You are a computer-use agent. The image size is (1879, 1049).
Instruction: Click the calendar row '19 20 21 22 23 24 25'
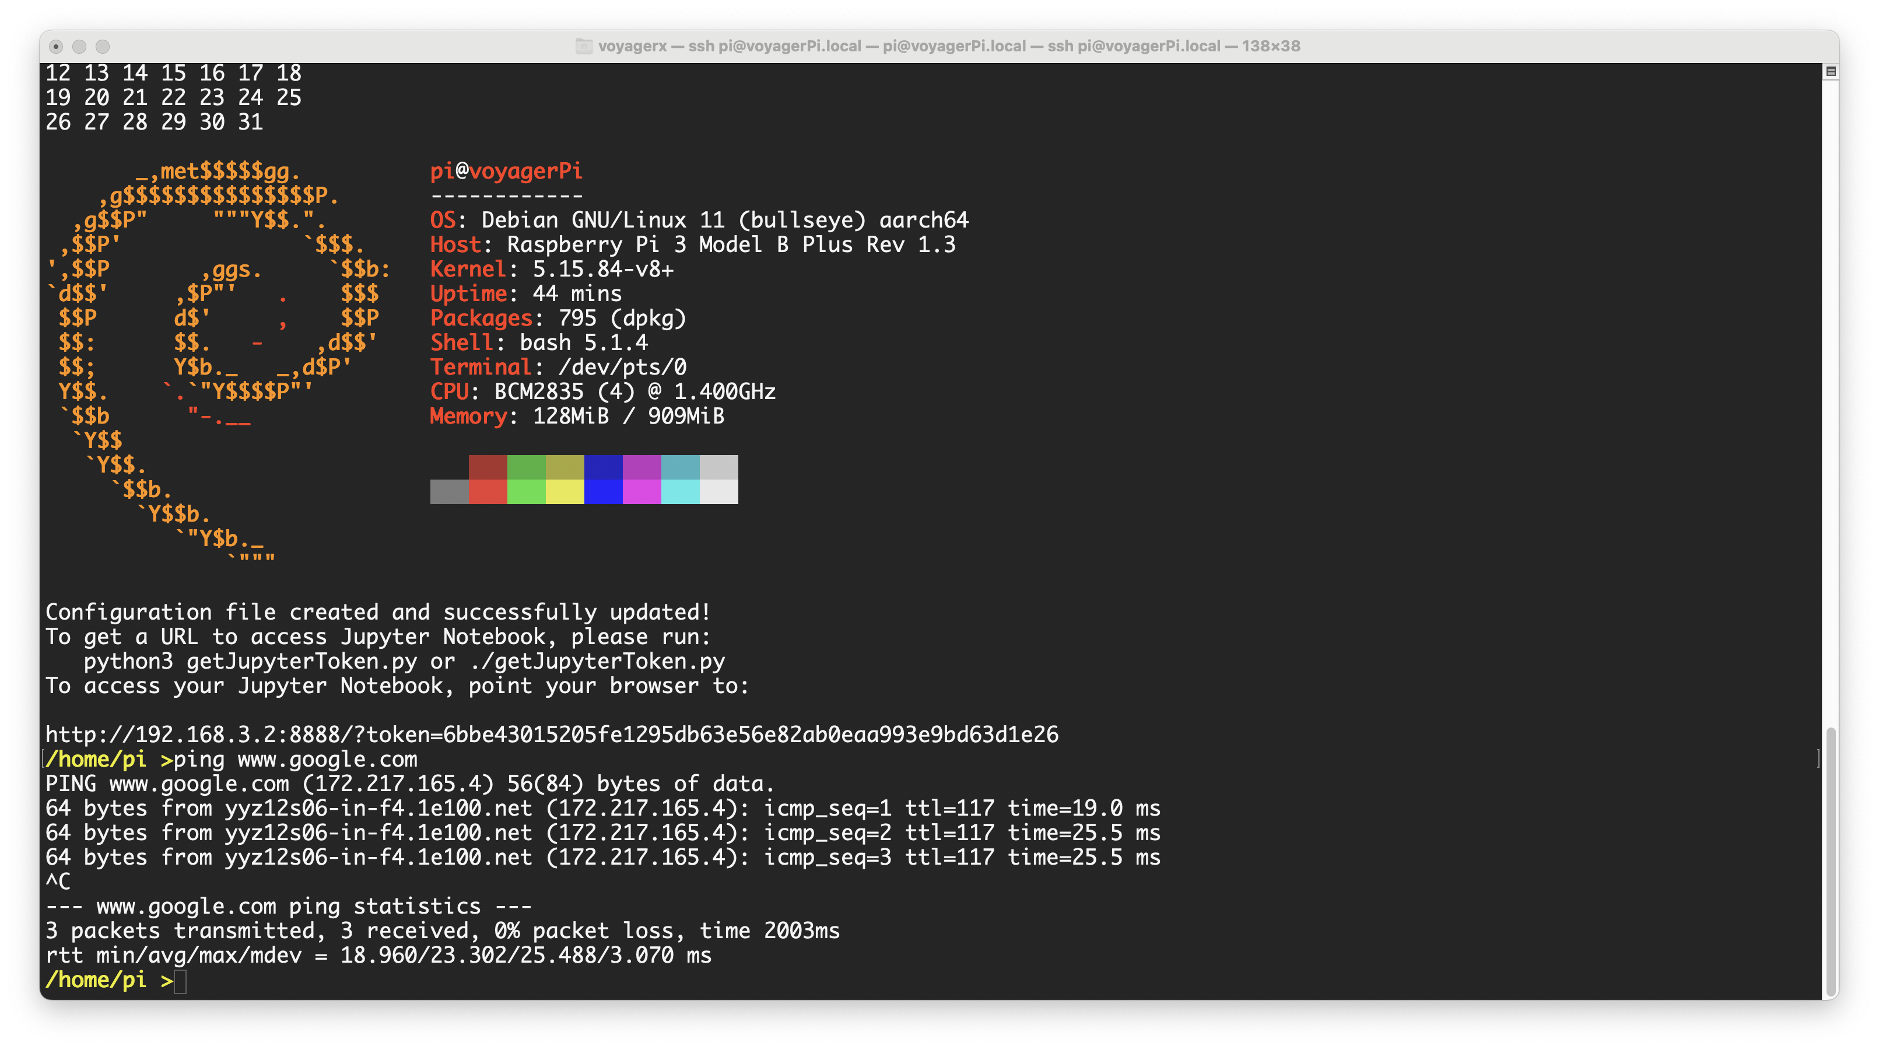tap(174, 98)
